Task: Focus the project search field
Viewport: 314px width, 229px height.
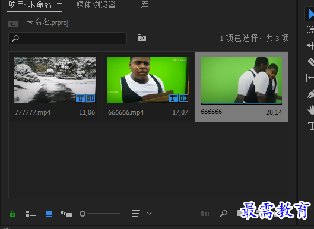Action: (x=68, y=38)
